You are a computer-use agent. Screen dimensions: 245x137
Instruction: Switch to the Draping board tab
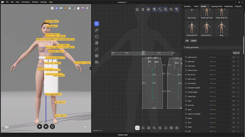pyautogui.click(x=216, y=6)
